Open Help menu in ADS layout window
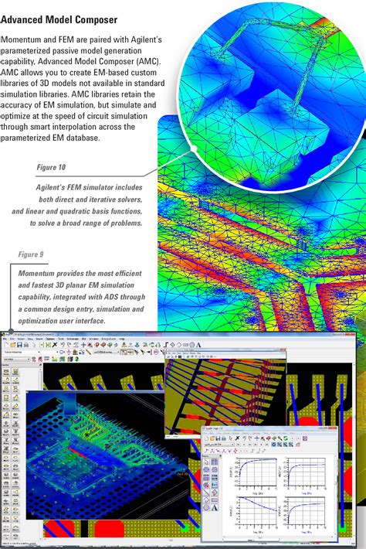The width and height of the screenshot is (366, 549). coord(122,339)
